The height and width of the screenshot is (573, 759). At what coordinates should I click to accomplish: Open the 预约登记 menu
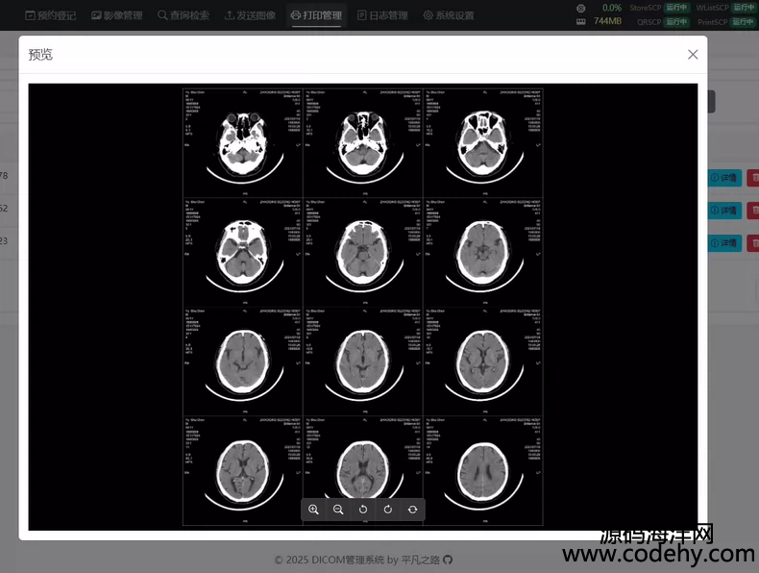pos(50,15)
